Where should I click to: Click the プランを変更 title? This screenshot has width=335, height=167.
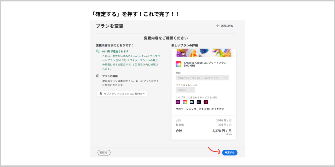click(x=110, y=26)
